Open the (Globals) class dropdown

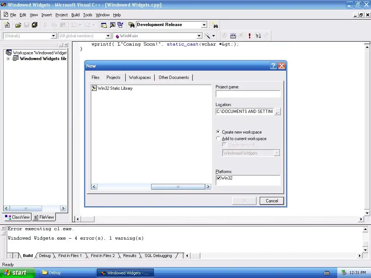click(54, 36)
